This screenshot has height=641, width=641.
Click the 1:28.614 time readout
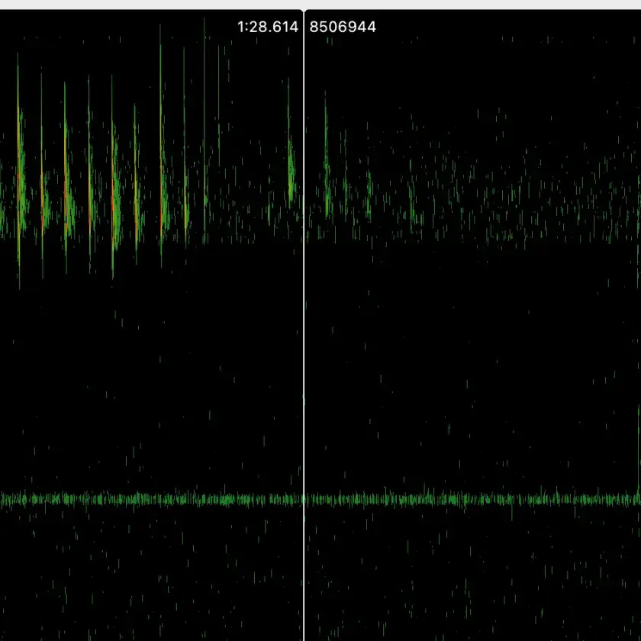pyautogui.click(x=268, y=27)
